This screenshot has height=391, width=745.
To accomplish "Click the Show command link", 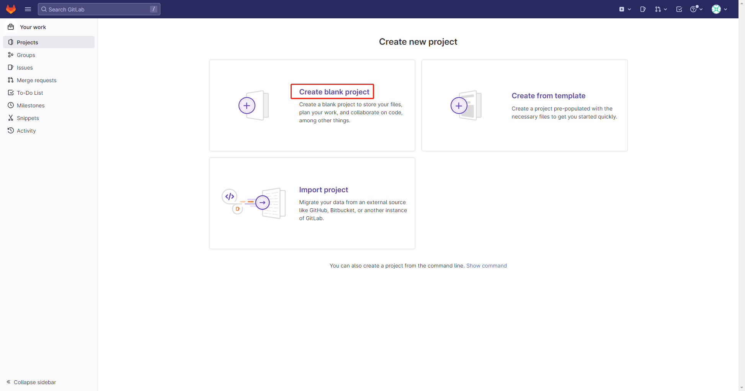I will pos(486,266).
